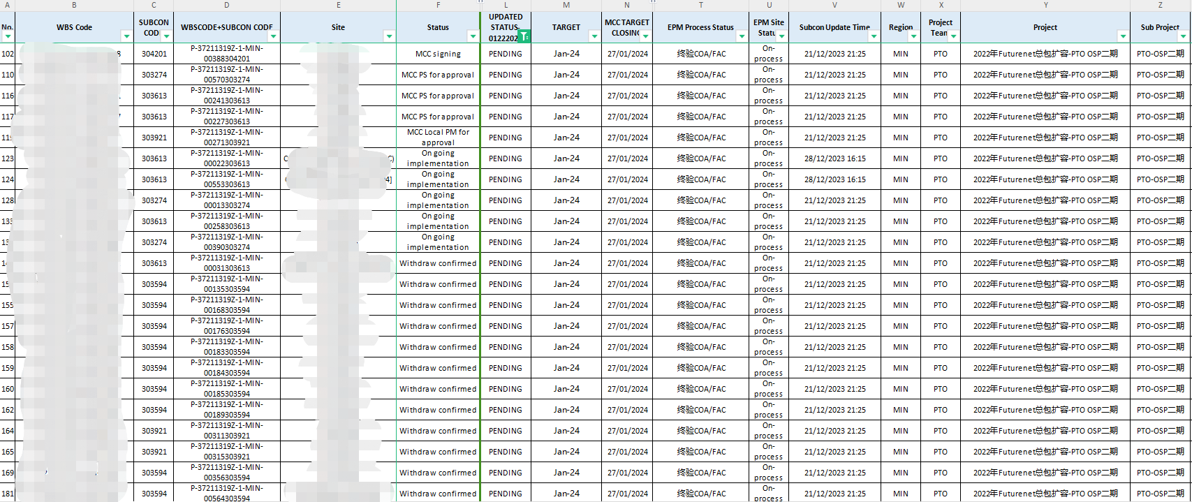Select column T by its header letter

700,5
